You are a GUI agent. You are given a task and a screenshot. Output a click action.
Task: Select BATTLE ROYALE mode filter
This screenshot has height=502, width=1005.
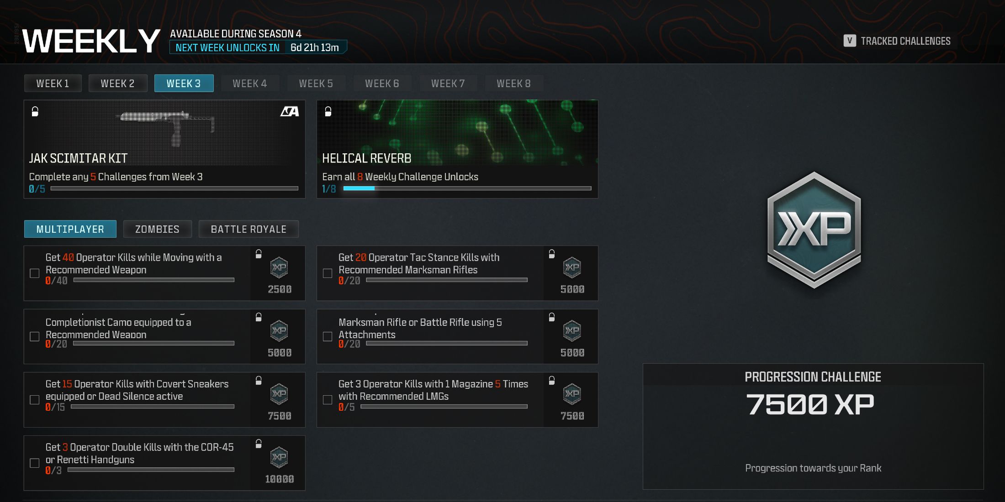point(249,230)
